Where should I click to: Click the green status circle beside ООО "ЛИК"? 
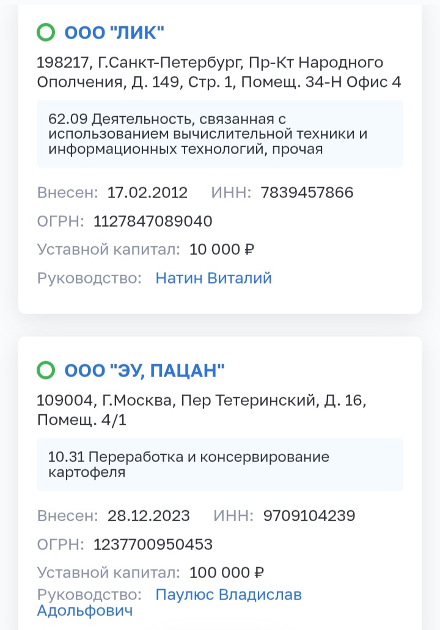point(45,32)
